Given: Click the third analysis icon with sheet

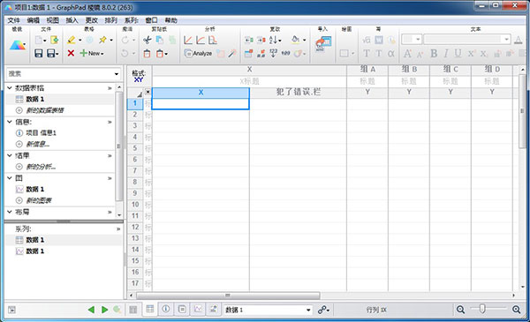Looking at the screenshot, I should [x=213, y=41].
